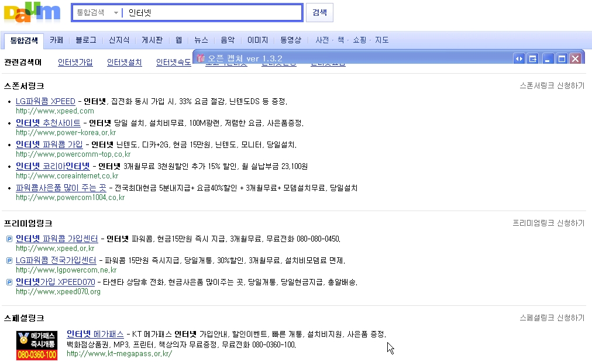Click the www.power-korea.or.kr URL
The width and height of the screenshot is (592, 362).
[66, 133]
